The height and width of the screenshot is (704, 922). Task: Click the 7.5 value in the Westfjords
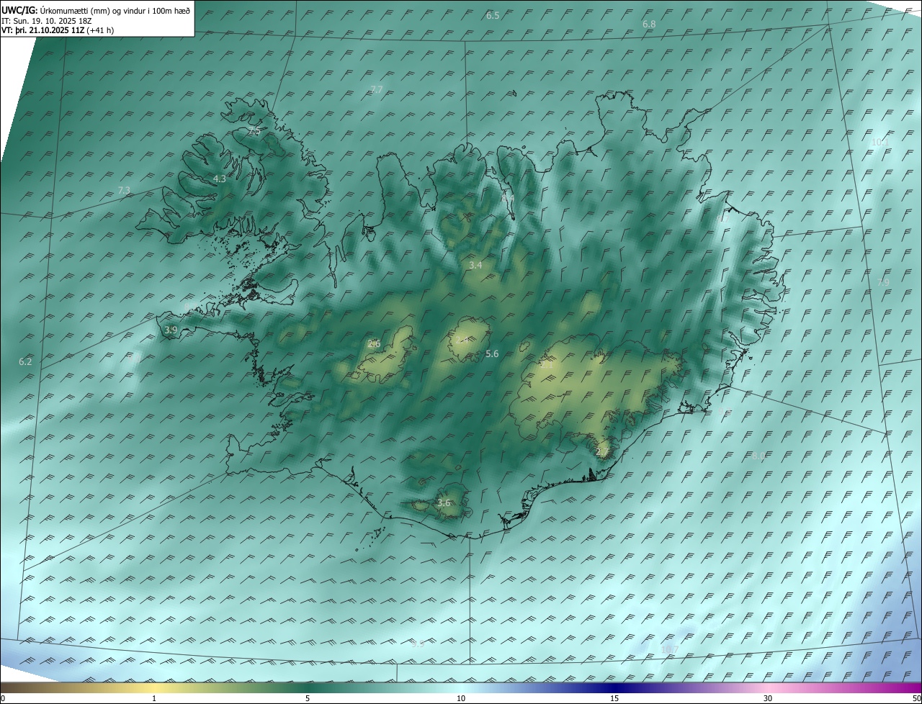[254, 132]
